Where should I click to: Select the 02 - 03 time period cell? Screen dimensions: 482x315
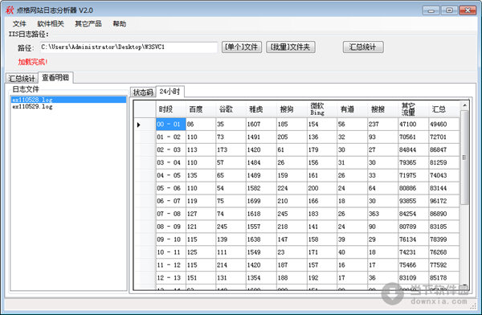pyautogui.click(x=170, y=149)
